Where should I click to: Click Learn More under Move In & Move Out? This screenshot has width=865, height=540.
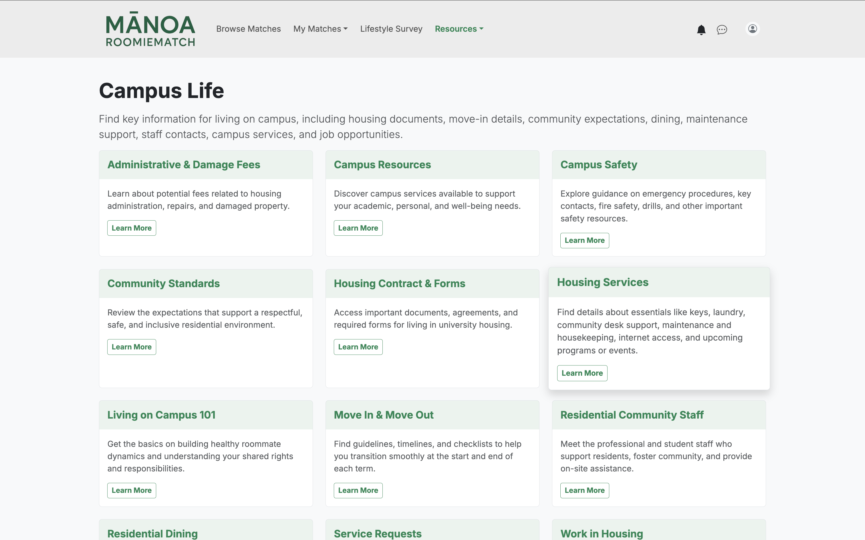(x=358, y=490)
